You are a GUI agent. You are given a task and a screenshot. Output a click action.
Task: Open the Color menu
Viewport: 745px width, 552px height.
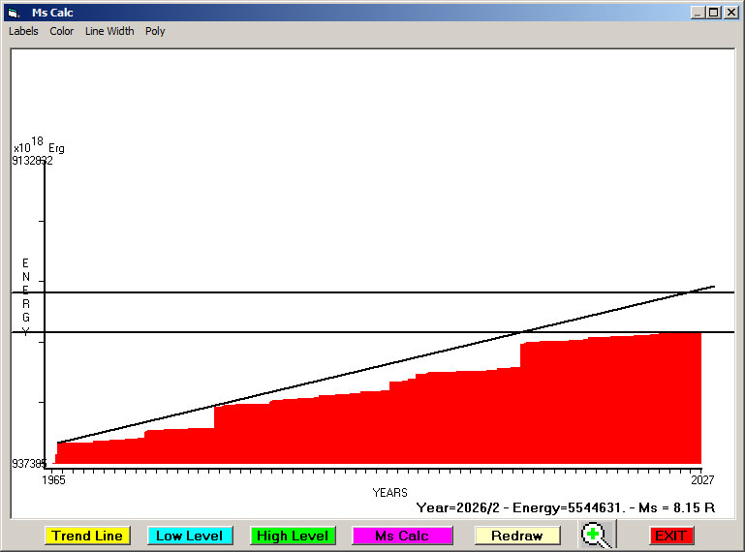62,31
